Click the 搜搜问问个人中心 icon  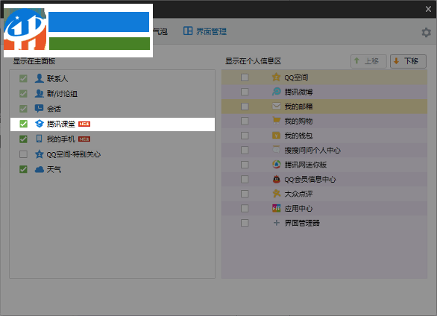(x=276, y=150)
